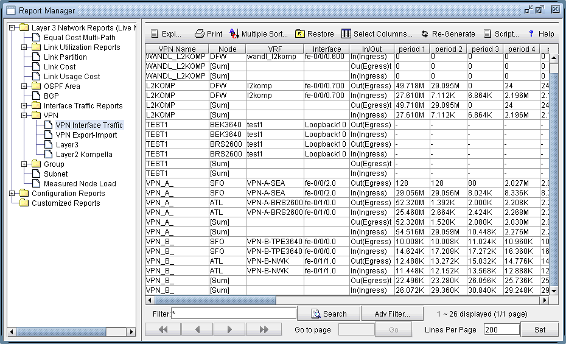The width and height of the screenshot is (566, 344).
Task: Click the Restore toolbar icon
Action: pos(299,34)
